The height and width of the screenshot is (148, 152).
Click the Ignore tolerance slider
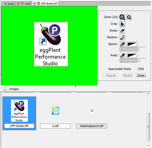[x=128, y=49]
